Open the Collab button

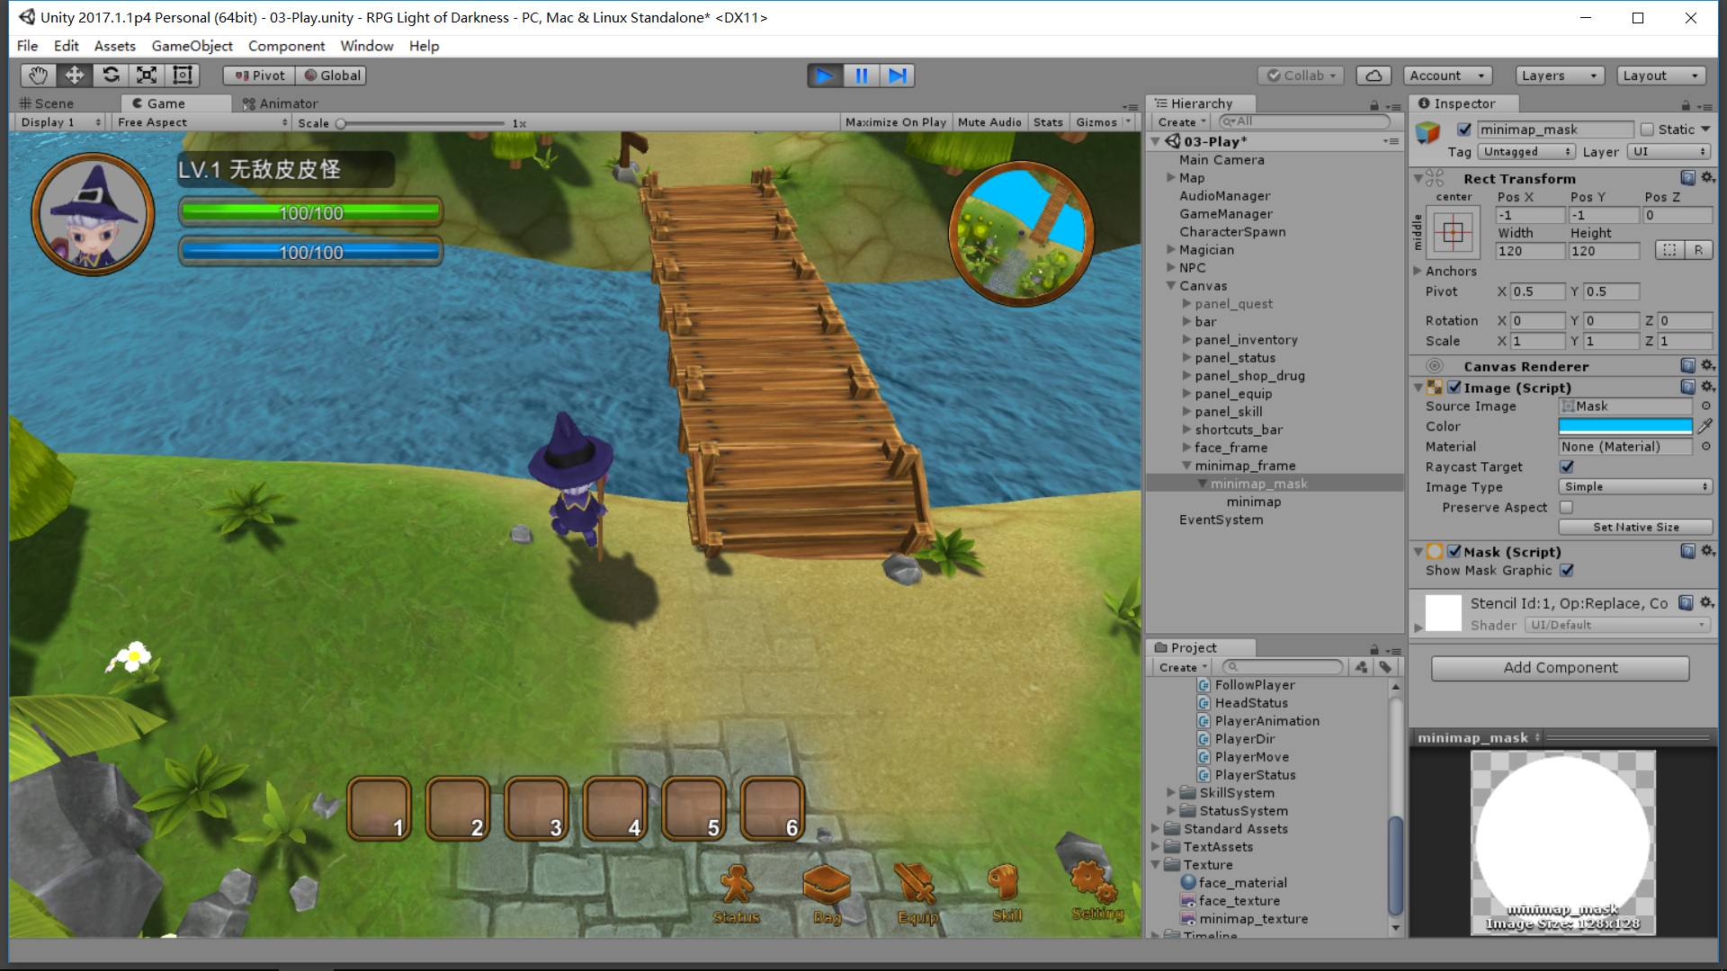(1301, 76)
